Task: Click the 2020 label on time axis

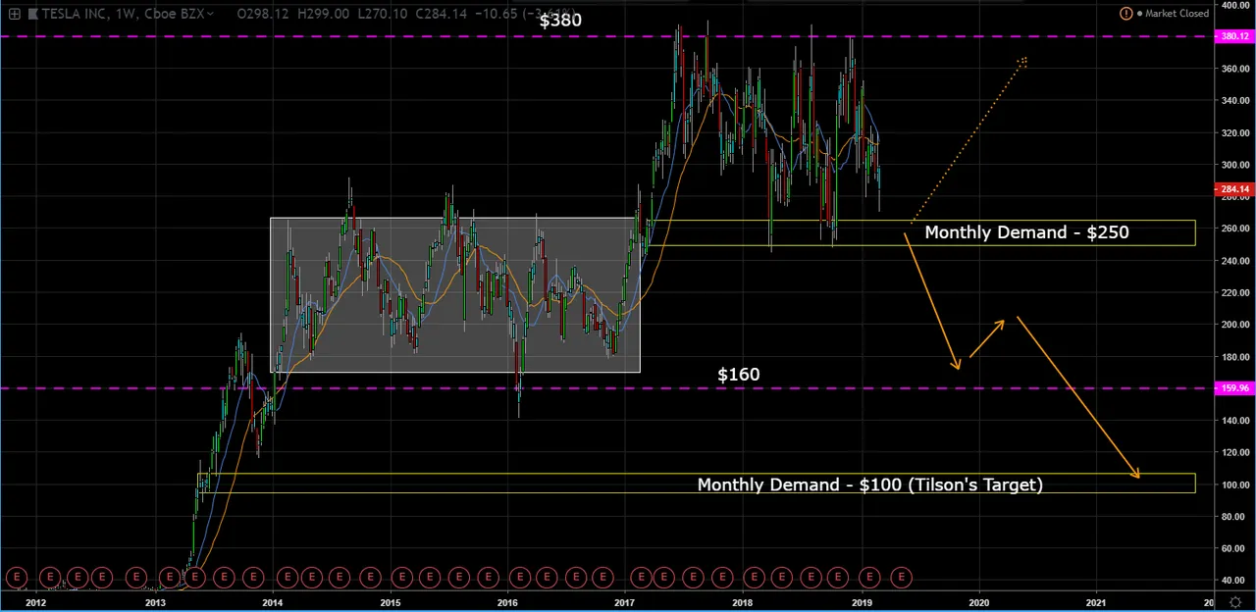Action: point(978,602)
